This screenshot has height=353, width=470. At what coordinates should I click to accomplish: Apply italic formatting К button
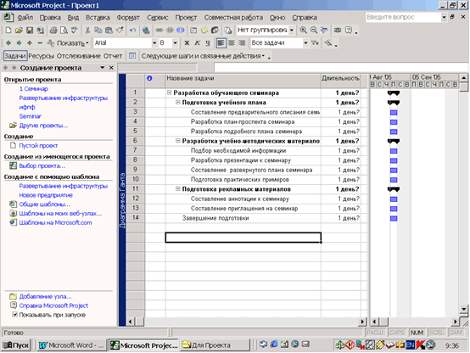click(x=197, y=43)
